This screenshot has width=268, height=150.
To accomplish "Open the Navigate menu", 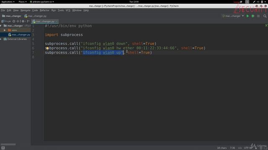I will point(25,10).
